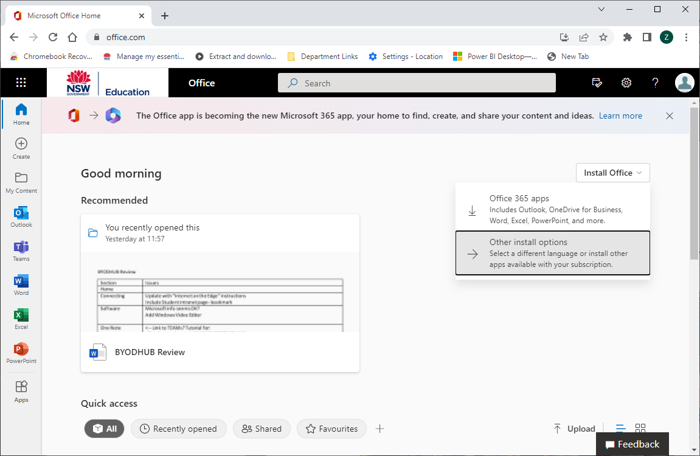Go to Home in left sidebar
This screenshot has height=456, width=700.
tap(21, 114)
